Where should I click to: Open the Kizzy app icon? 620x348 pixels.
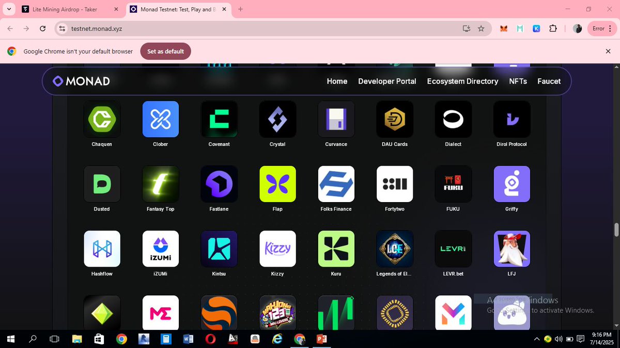point(277,248)
